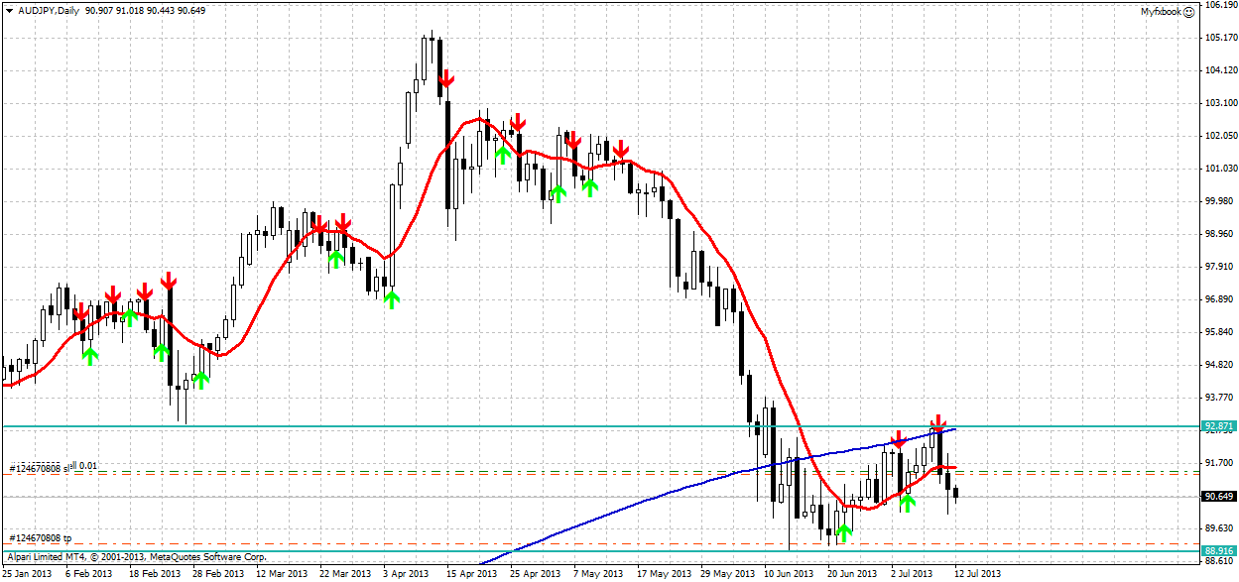Select the #124670808 tp order label

point(40,537)
